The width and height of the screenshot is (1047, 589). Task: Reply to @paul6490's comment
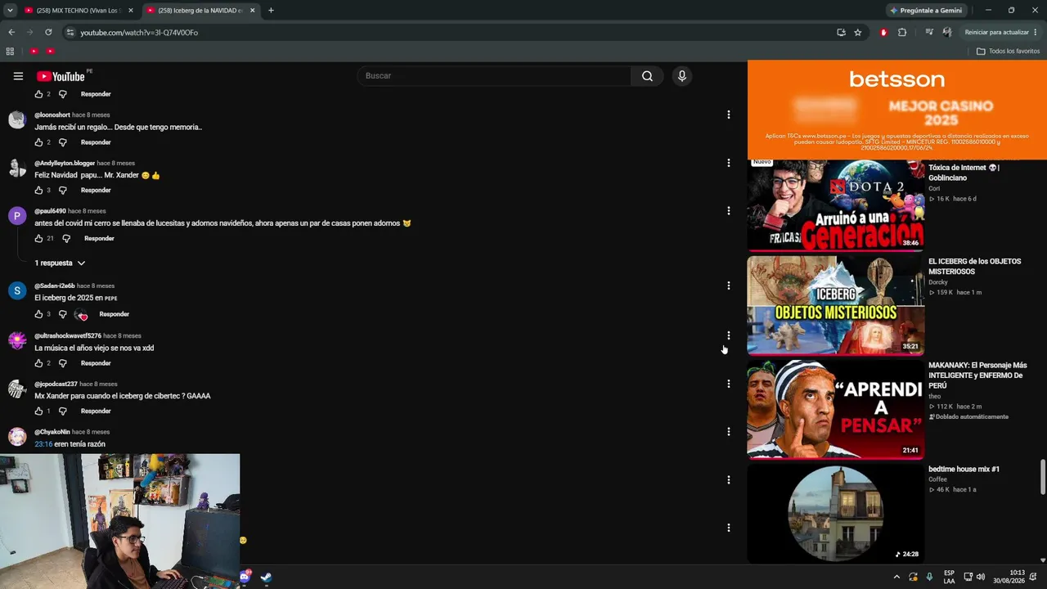(x=99, y=239)
